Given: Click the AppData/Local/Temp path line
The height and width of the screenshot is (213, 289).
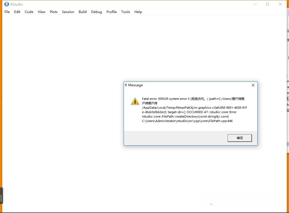Looking at the screenshot, I should point(194,108).
